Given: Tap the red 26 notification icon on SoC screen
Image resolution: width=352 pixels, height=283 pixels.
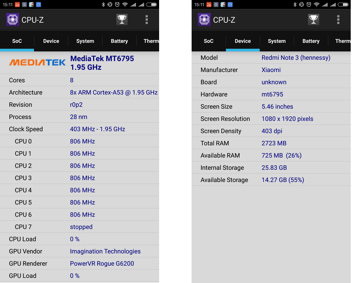Looking at the screenshot, I should pos(17,5).
